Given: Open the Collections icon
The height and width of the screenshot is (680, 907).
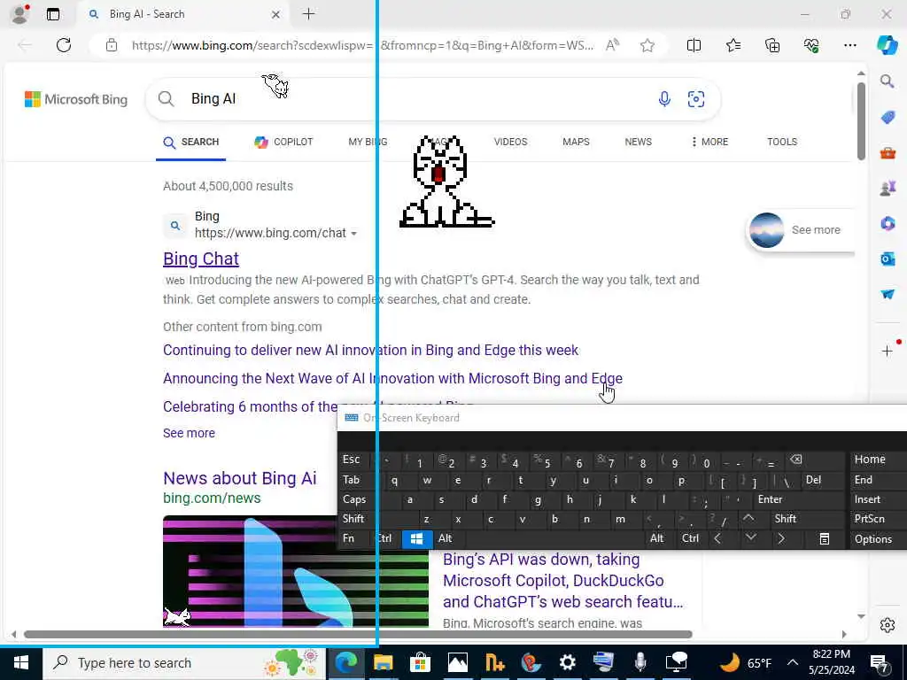Looking at the screenshot, I should click(x=772, y=45).
